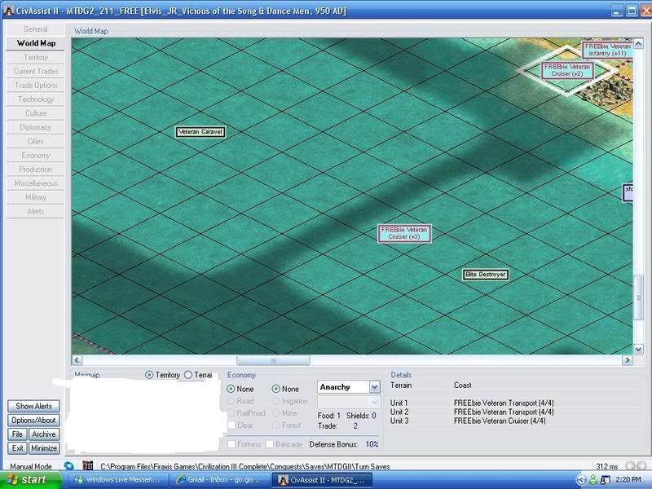
Task: Open the Current Trades tab
Action: (x=35, y=71)
